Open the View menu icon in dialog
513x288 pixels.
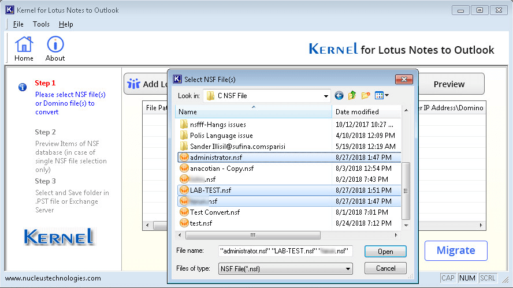(x=381, y=95)
